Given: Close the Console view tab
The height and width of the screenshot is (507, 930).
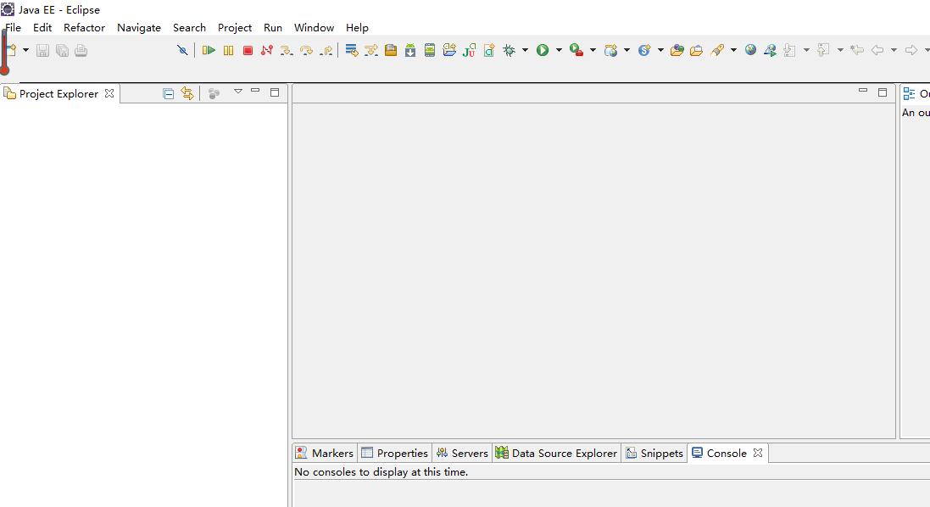Looking at the screenshot, I should 758,453.
